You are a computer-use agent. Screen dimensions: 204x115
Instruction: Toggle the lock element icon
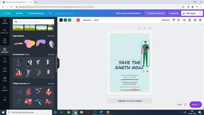click(190, 20)
